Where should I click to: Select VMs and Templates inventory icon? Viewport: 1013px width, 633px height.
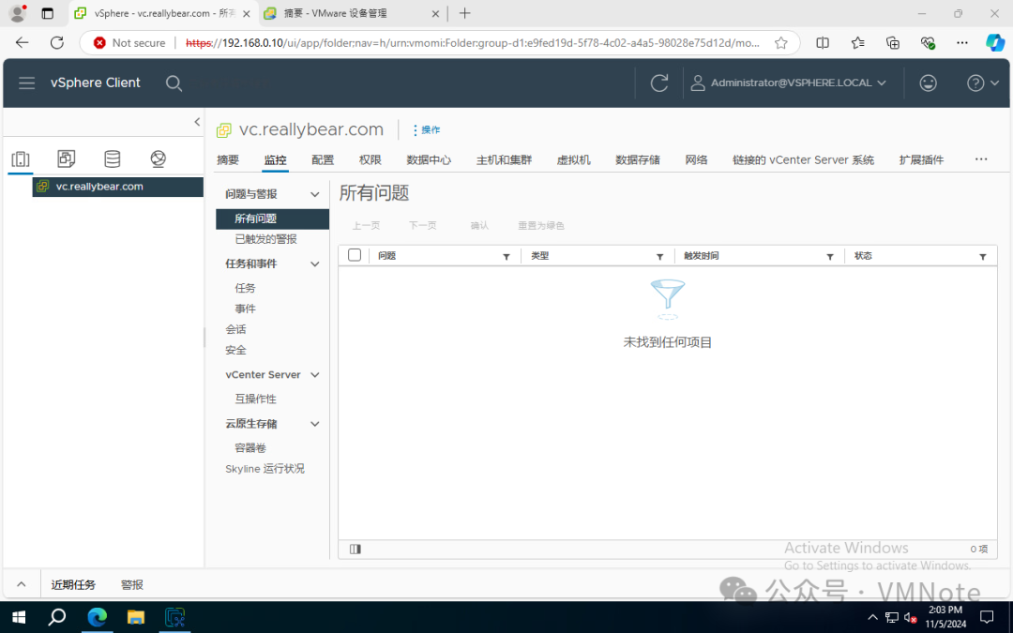pos(67,158)
